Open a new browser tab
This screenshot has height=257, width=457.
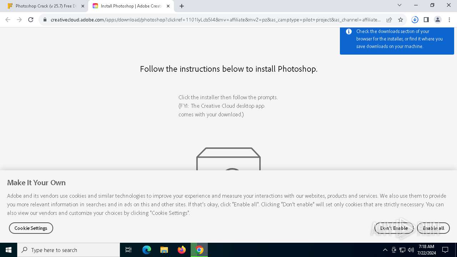tap(182, 6)
